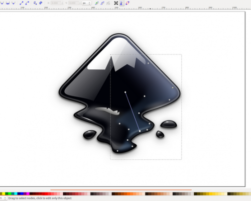This screenshot has width=251, height=201.
Task: Click the stepper arrows in the status bar
Action: coord(5,198)
